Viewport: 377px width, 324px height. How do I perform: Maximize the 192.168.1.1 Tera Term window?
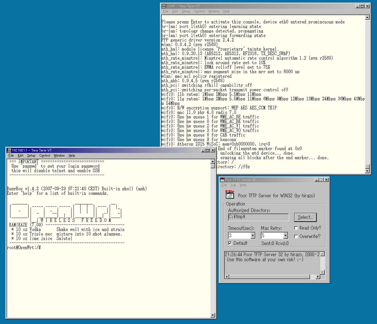pyautogui.click(x=208, y=151)
